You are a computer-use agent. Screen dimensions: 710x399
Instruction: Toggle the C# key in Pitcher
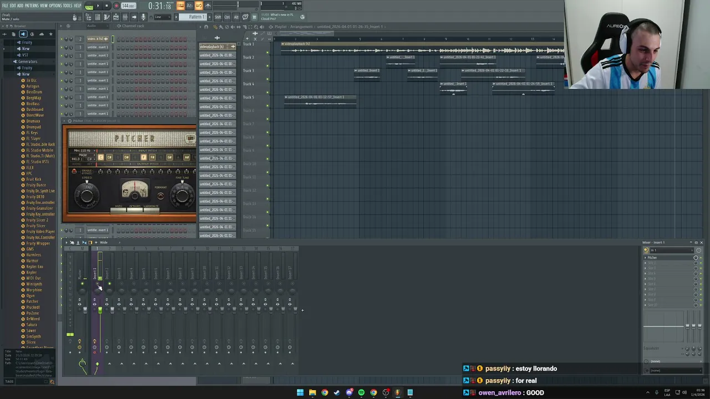(109, 157)
